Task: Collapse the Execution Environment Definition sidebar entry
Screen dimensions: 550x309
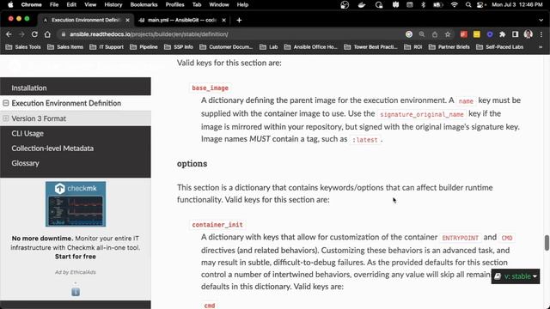Action: 6,103
